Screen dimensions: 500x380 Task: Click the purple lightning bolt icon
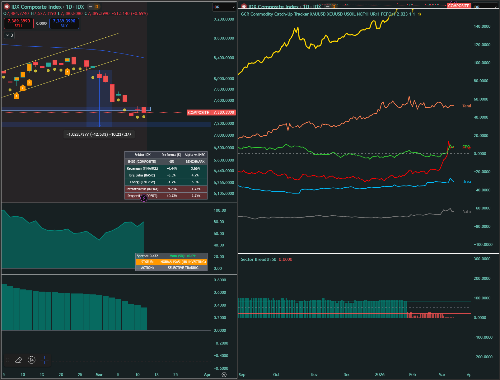(x=144, y=198)
